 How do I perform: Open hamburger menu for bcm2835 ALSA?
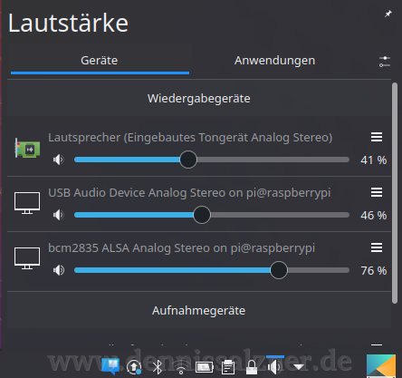pos(377,247)
